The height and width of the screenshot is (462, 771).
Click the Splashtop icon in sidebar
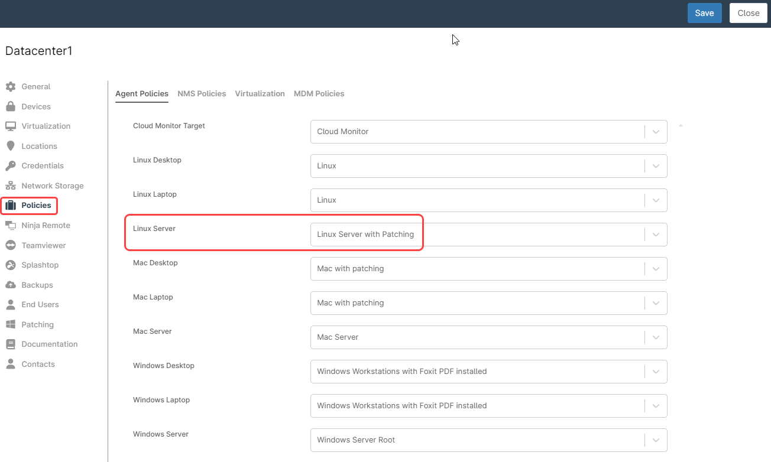[11, 265]
